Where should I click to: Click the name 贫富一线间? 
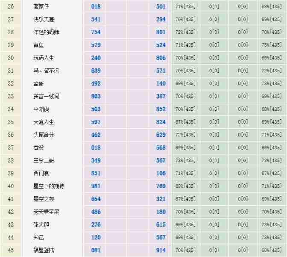click(46, 97)
